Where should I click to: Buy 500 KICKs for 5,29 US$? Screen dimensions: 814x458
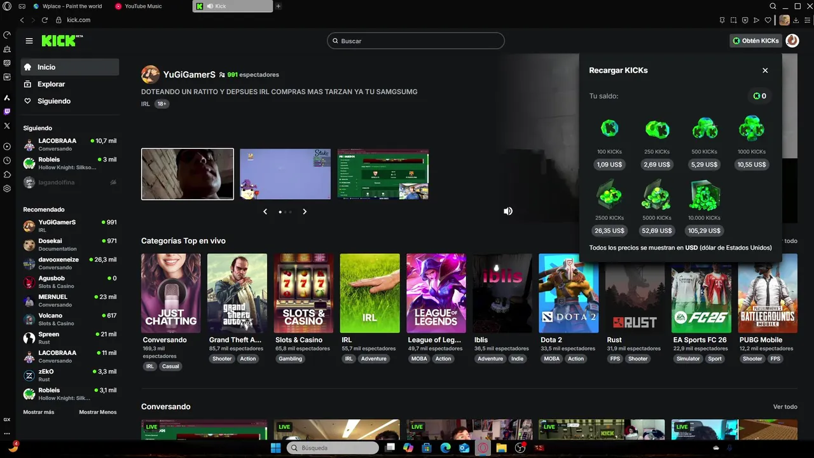[x=704, y=164]
